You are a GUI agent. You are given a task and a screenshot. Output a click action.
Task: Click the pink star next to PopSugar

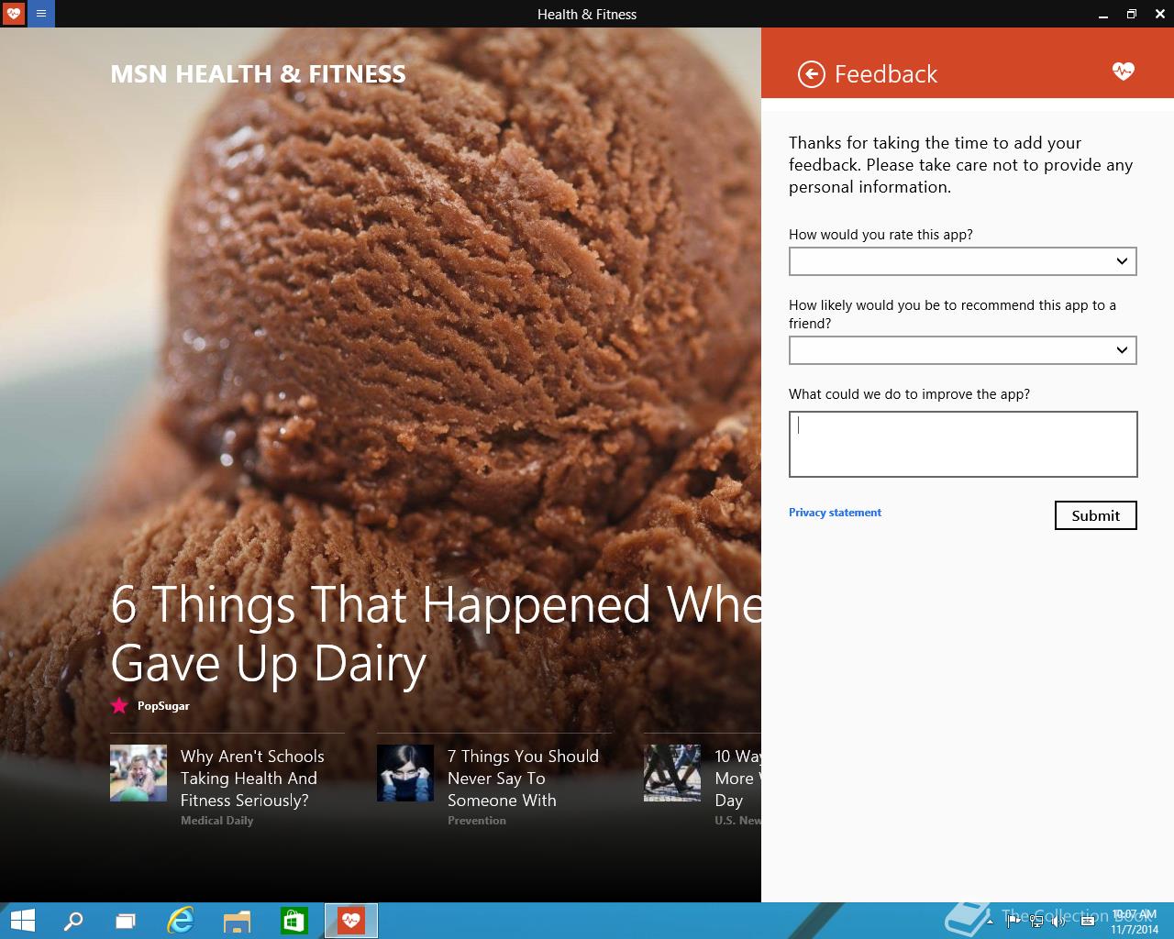pos(119,705)
